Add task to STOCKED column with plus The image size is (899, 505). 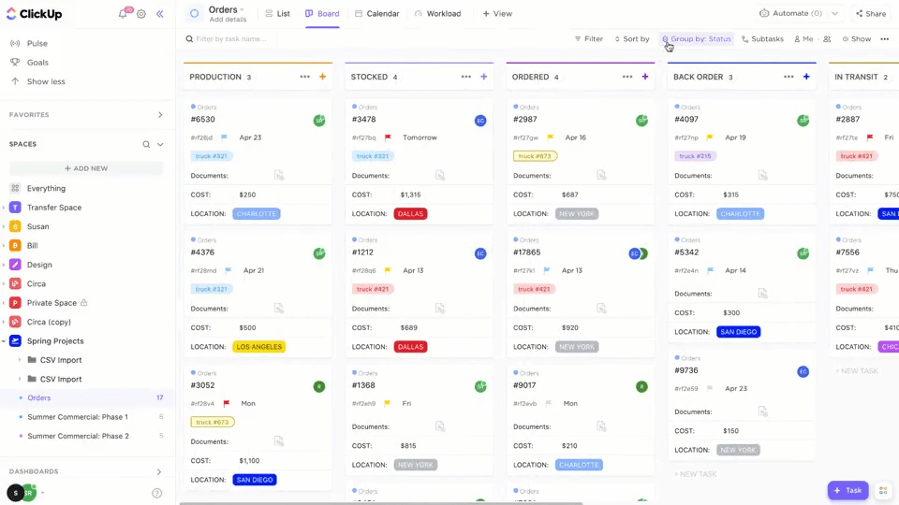[x=484, y=77]
